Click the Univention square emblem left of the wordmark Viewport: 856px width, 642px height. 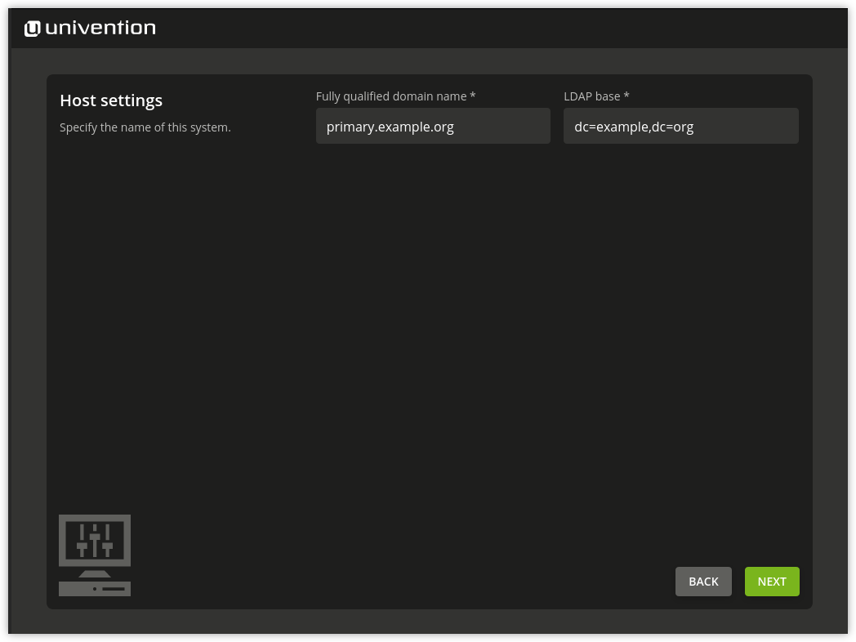32,28
